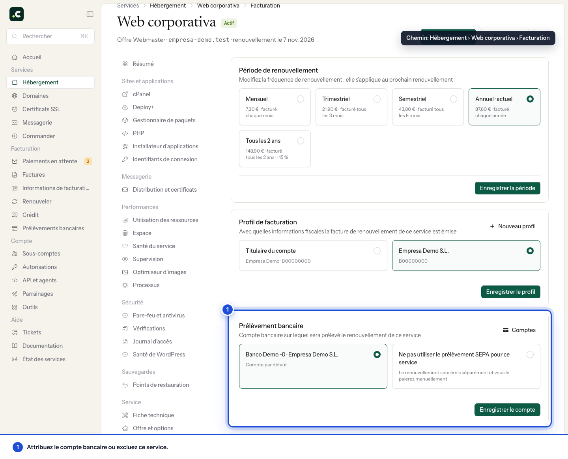Select Ne pas utiliser le prélèvement SEPA

click(466, 366)
